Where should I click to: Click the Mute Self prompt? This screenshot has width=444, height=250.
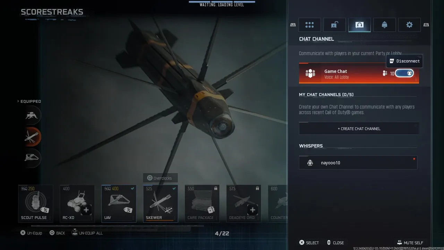[x=410, y=242]
